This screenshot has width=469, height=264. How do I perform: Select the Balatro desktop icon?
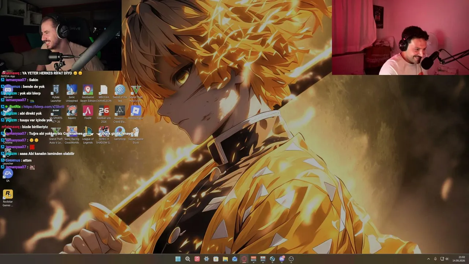(72, 113)
